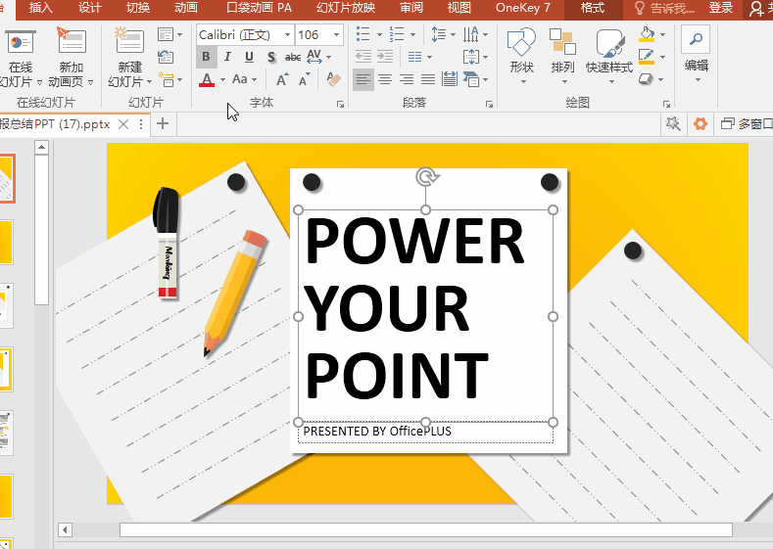Decrease font size with small A icon
This screenshot has width=773, height=549.
coord(304,79)
